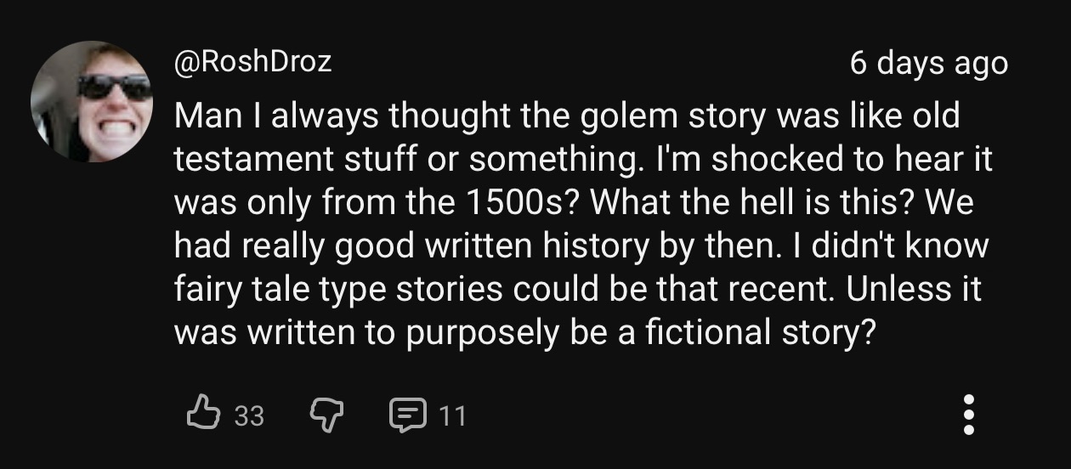The width and height of the screenshot is (1071, 469).
Task: Click the reply count number 11
Action: click(x=451, y=415)
